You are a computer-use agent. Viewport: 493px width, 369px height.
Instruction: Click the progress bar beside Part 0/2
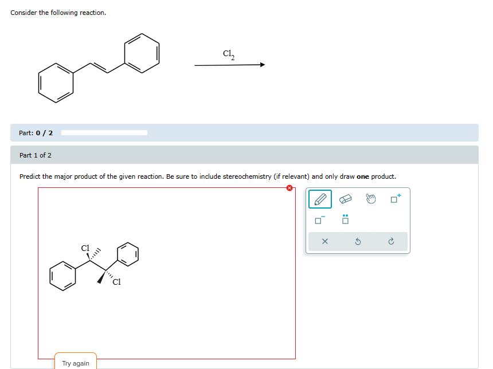coord(104,132)
